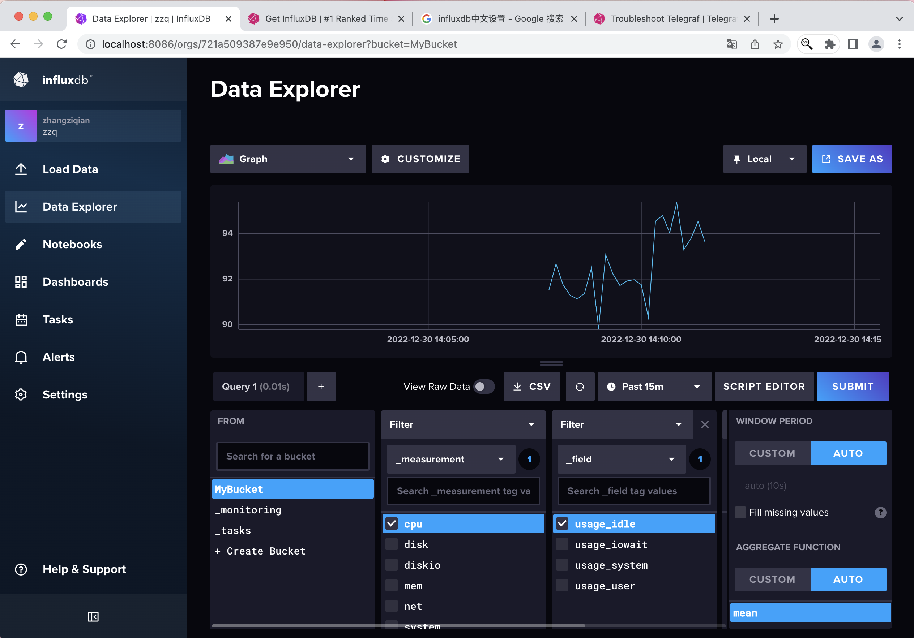
Task: Check the usage_iowait field checkbox
Action: tap(562, 544)
